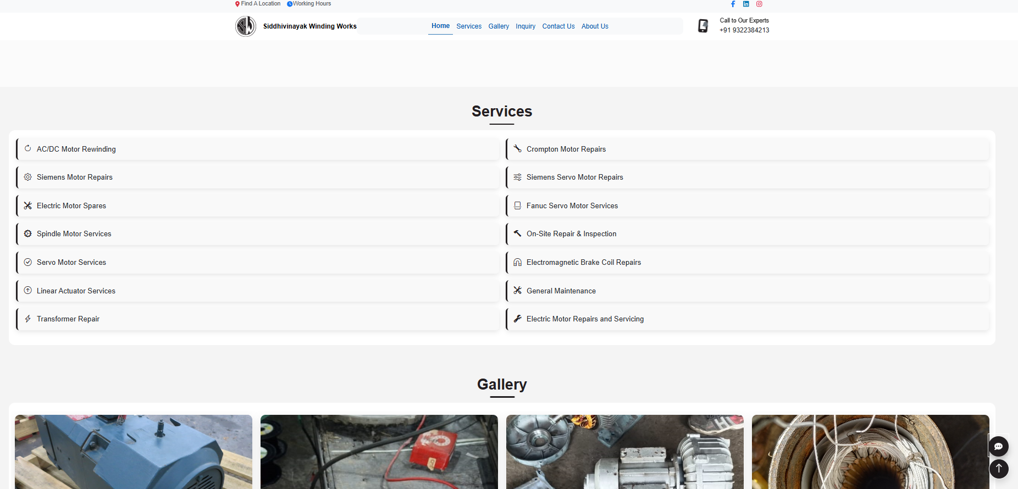Open the Services menu item
This screenshot has height=489, width=1018.
(x=469, y=26)
